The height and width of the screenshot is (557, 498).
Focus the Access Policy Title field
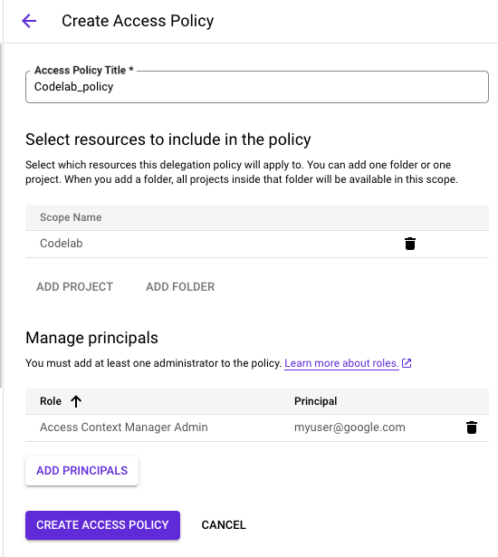click(x=257, y=87)
